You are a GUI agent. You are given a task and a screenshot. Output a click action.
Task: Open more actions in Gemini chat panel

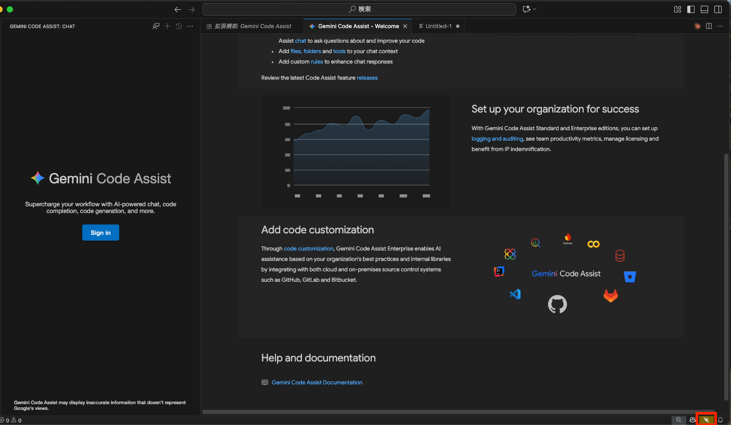coord(190,26)
